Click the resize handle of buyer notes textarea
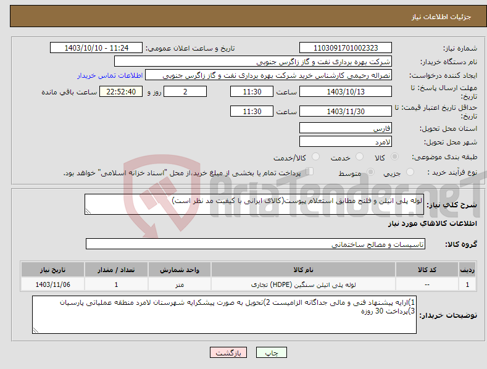 click(36, 331)
